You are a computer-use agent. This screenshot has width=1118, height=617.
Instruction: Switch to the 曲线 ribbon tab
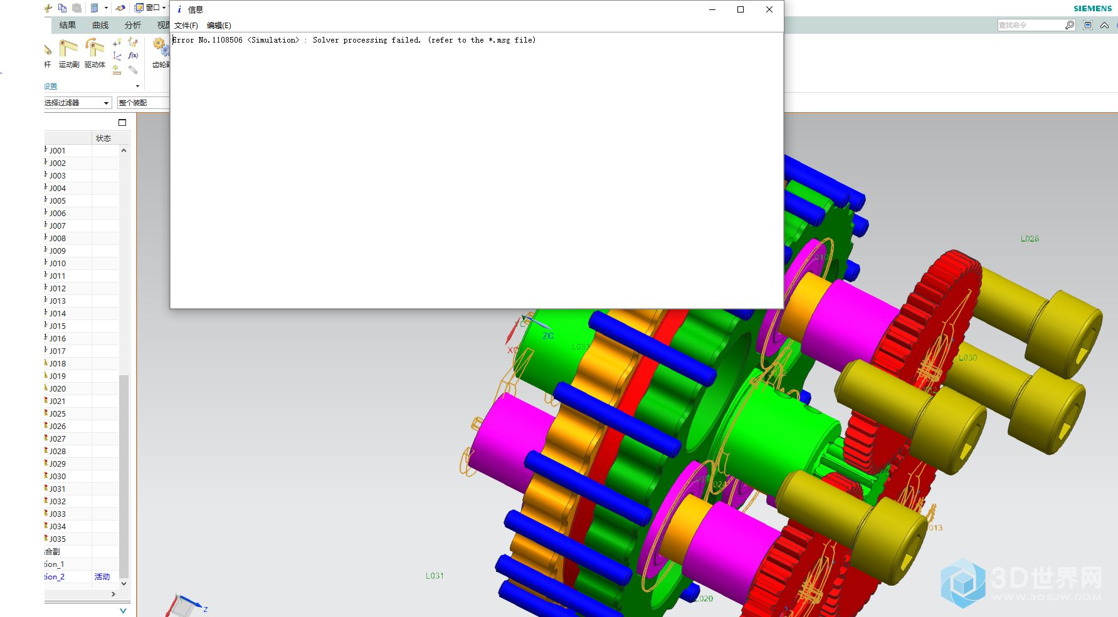(100, 25)
